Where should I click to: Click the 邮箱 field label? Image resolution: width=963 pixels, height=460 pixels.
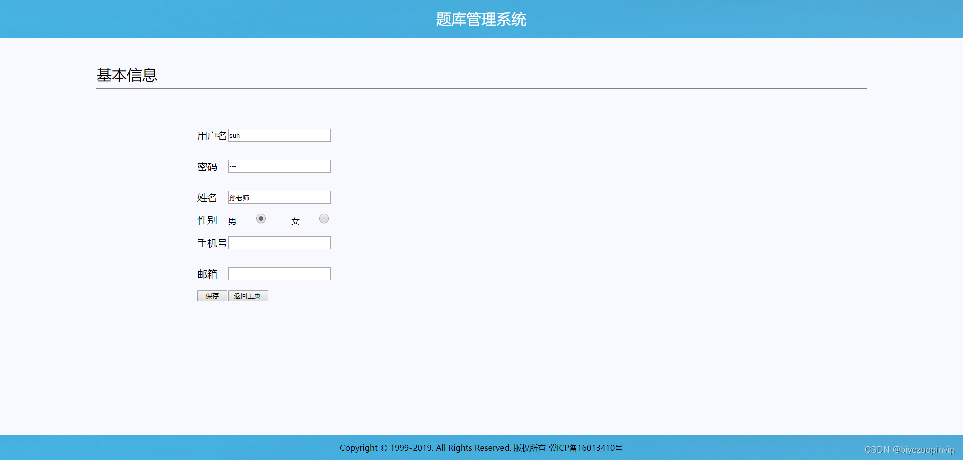208,274
